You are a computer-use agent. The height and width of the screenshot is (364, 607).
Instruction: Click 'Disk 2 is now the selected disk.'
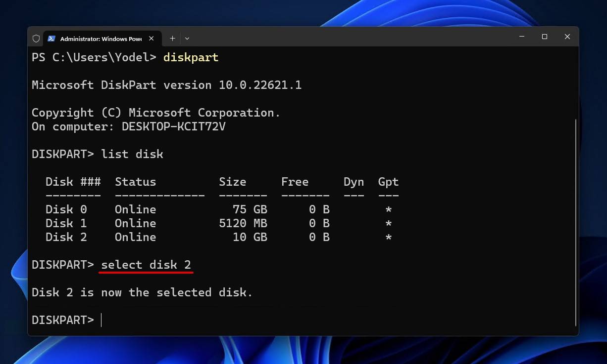(143, 292)
